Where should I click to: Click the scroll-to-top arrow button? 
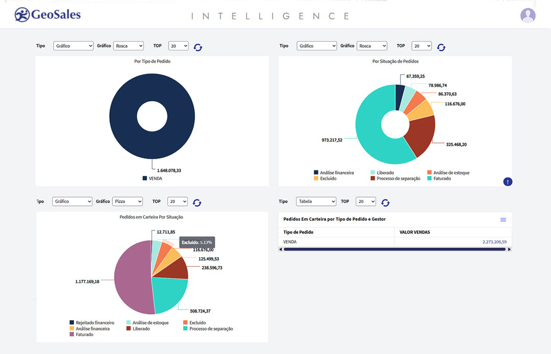coord(507,182)
